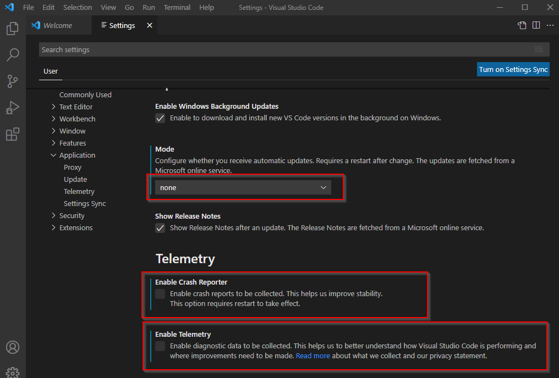Switch to the Welcome tab

tap(58, 25)
